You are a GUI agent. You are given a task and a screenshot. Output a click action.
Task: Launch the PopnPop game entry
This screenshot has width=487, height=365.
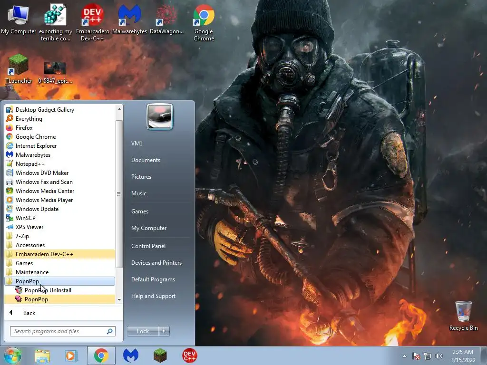point(60,299)
